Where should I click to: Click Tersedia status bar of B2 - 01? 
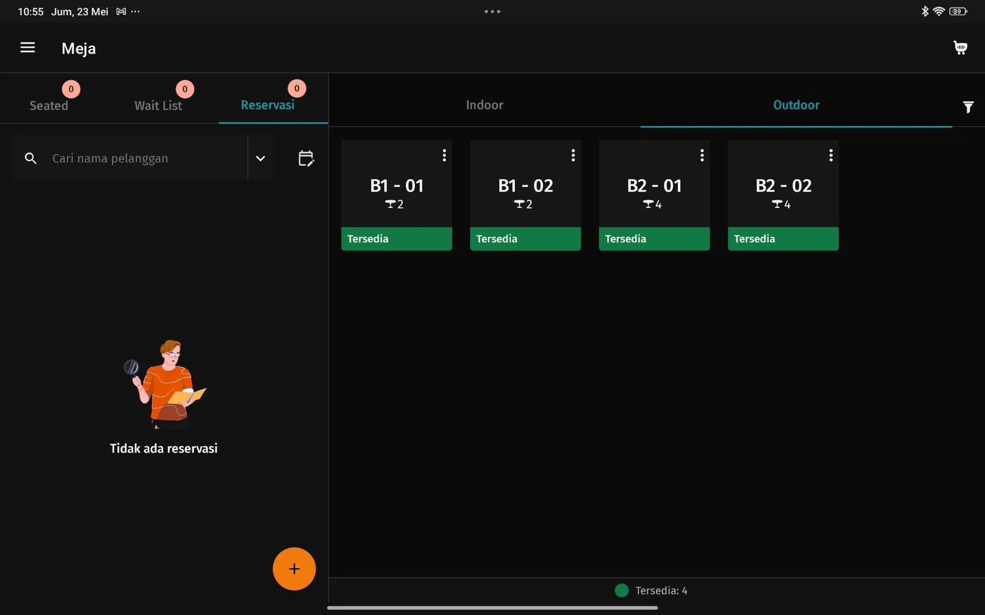tap(654, 239)
